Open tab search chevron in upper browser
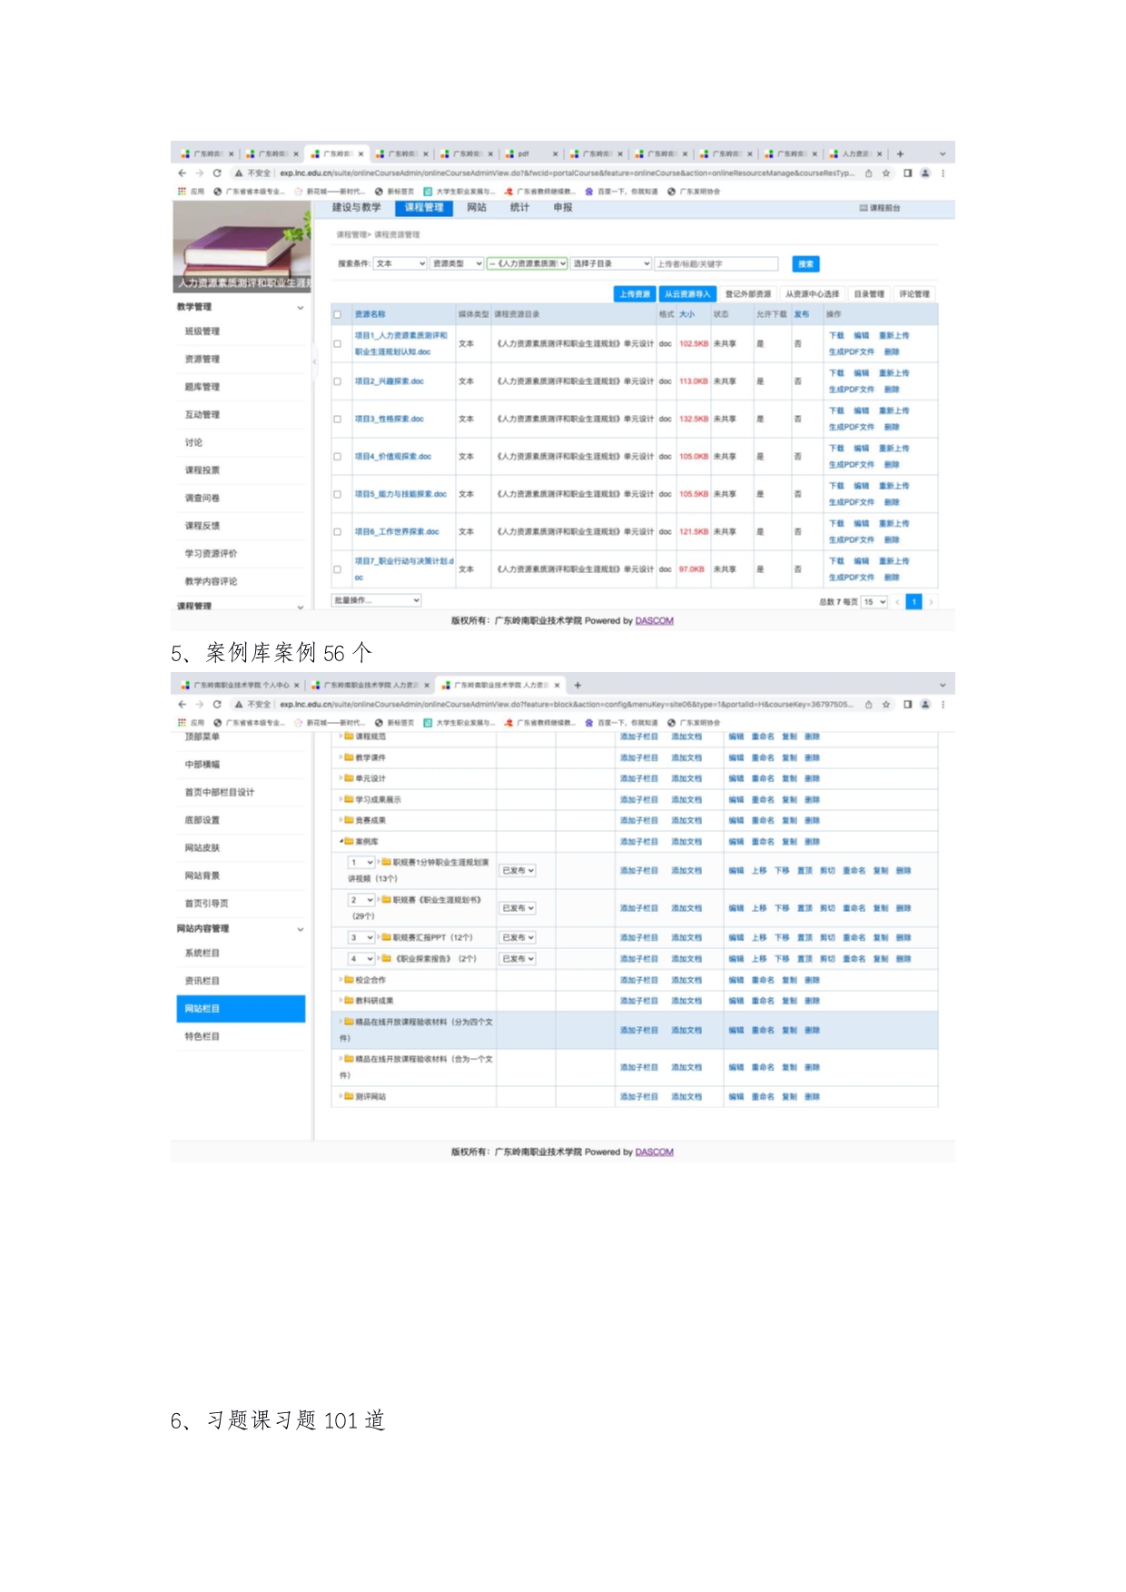1126x1592 pixels. pos(943,154)
